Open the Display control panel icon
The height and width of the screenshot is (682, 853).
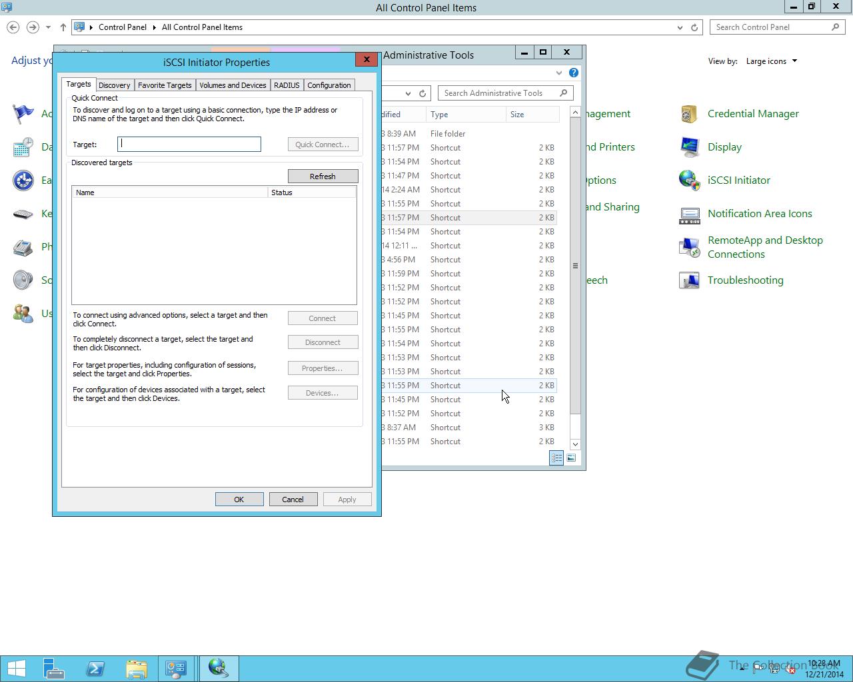(x=689, y=147)
